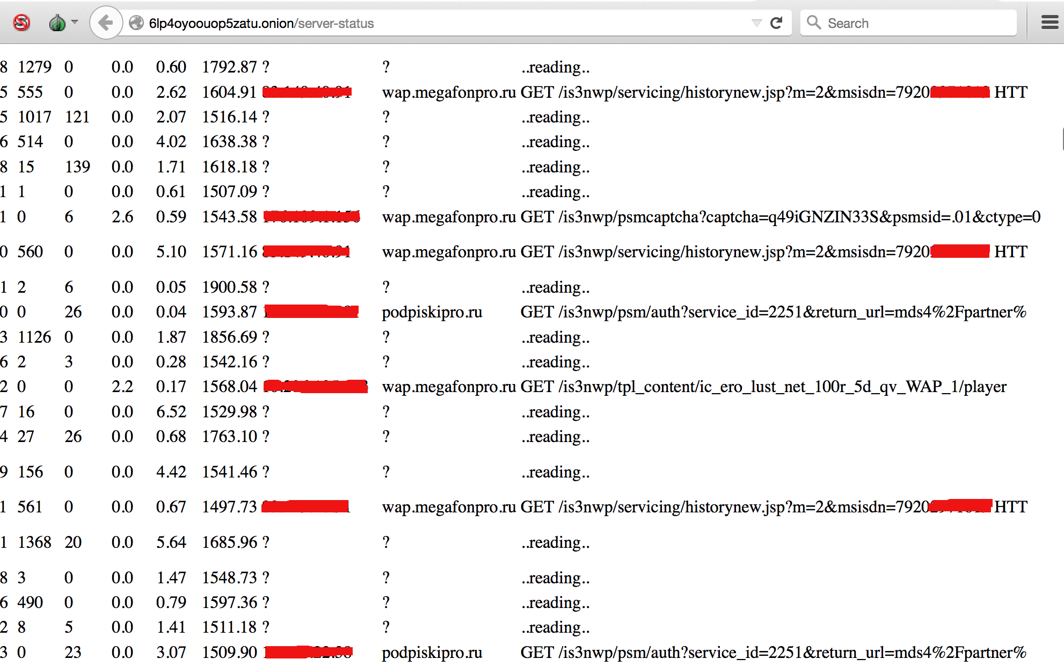Select the value 1543.58
Image resolution: width=1064 pixels, height=666 pixels.
[x=229, y=217]
